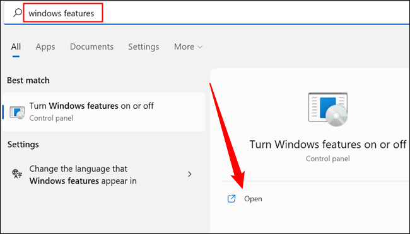
Task: Switch to the Documents tab
Action: click(91, 47)
